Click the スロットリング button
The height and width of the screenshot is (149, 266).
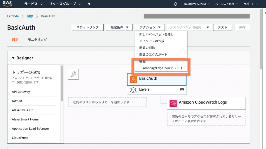pyautogui.click(x=87, y=28)
